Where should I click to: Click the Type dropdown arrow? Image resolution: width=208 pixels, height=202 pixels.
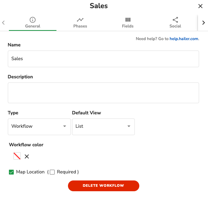(x=65, y=126)
